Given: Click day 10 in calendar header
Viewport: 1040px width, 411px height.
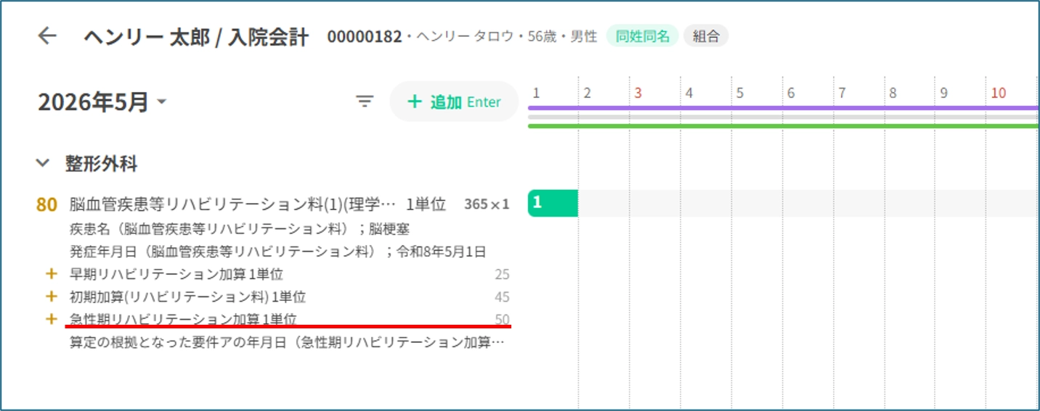Looking at the screenshot, I should point(999,93).
